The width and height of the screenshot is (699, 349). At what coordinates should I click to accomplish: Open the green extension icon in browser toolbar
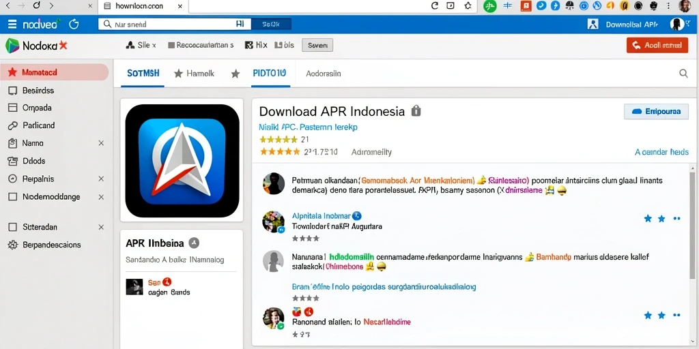click(490, 5)
